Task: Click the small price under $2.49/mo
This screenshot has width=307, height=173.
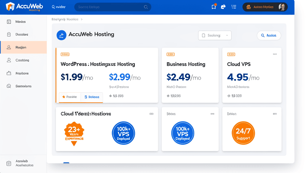Action: pyautogui.click(x=174, y=96)
